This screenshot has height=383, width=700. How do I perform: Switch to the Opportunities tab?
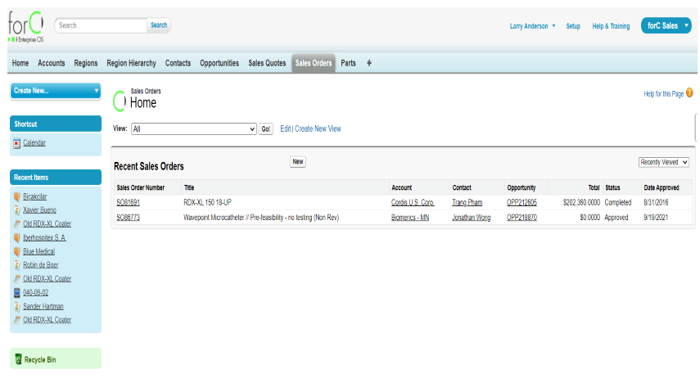[x=219, y=63]
